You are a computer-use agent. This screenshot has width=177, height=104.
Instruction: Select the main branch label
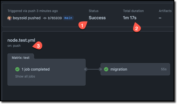point(68,18)
